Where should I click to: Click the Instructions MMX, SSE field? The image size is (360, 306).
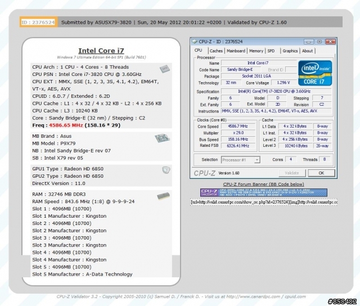(x=276, y=111)
